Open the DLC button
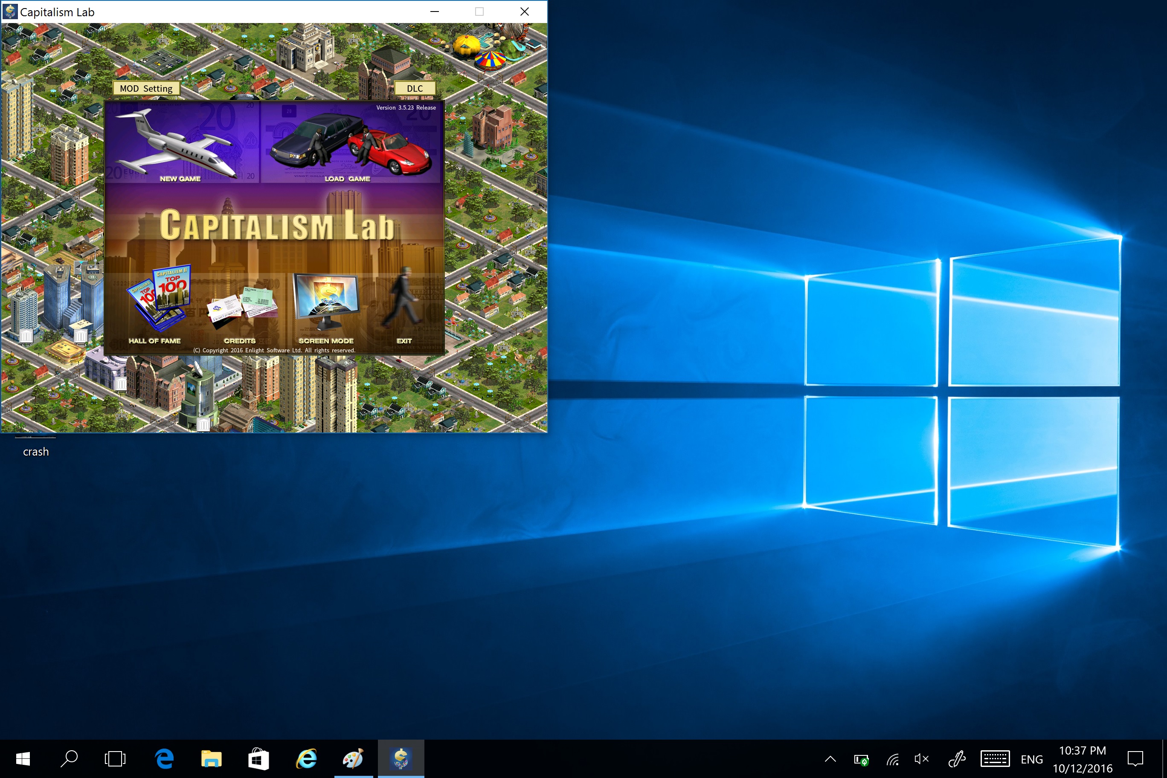1167x778 pixels. coord(415,88)
